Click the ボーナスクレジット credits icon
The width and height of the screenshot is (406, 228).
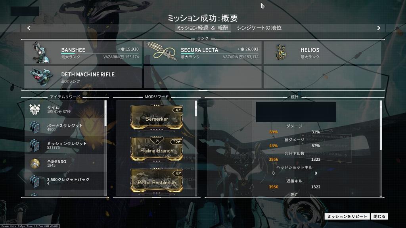[x=35, y=127]
